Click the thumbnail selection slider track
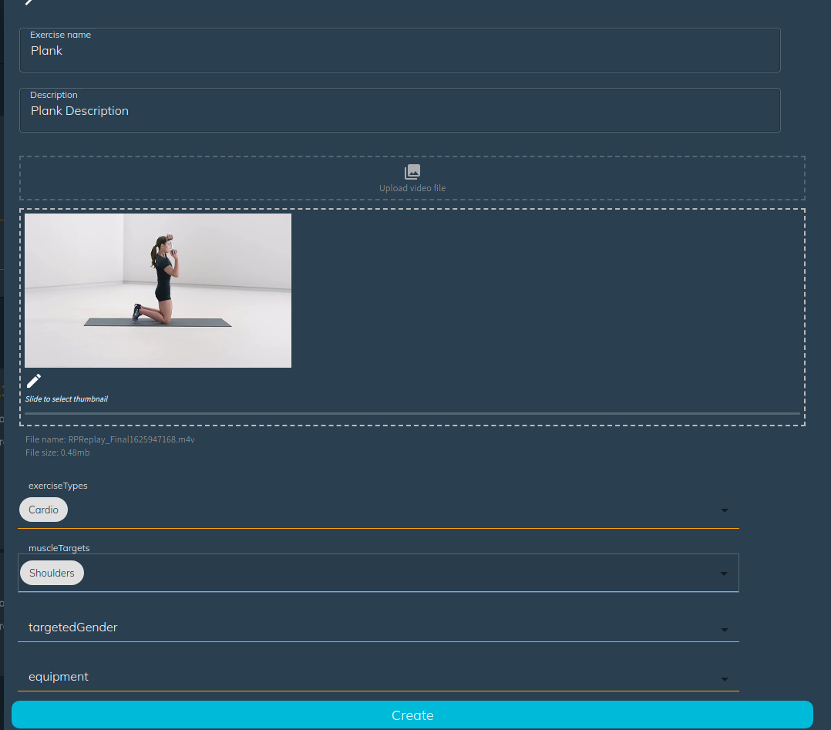 (x=412, y=413)
